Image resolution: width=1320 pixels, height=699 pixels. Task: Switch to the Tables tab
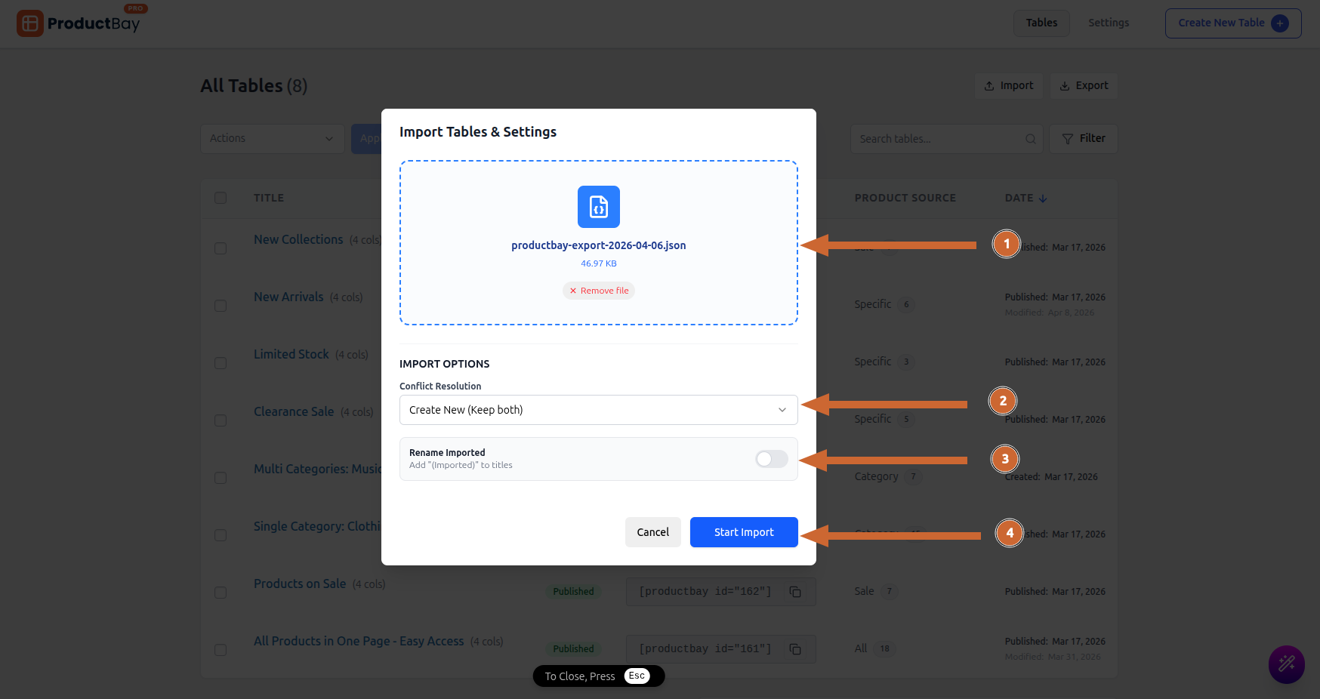[1041, 23]
